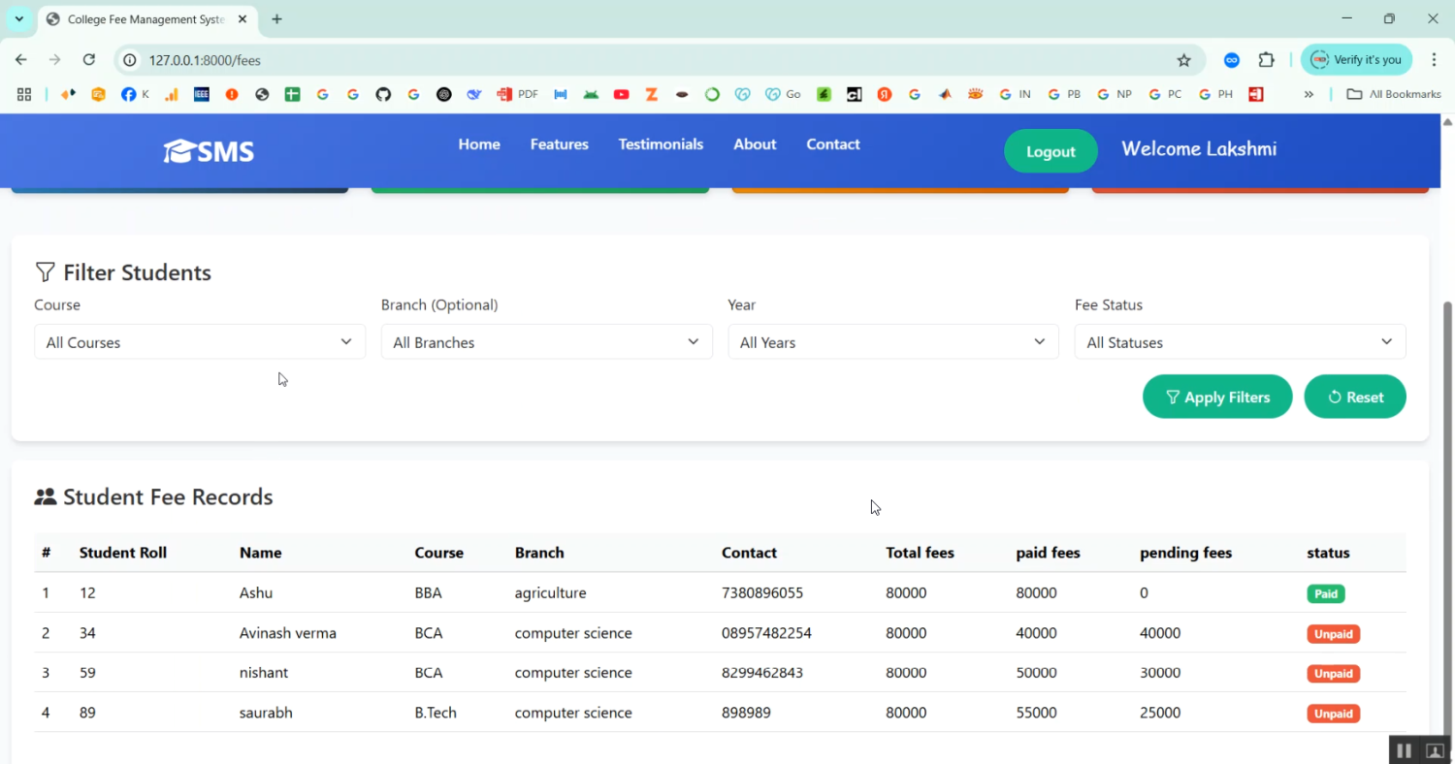Open the MATLAB bookmark icon
Image resolution: width=1455 pixels, height=764 pixels.
point(945,94)
